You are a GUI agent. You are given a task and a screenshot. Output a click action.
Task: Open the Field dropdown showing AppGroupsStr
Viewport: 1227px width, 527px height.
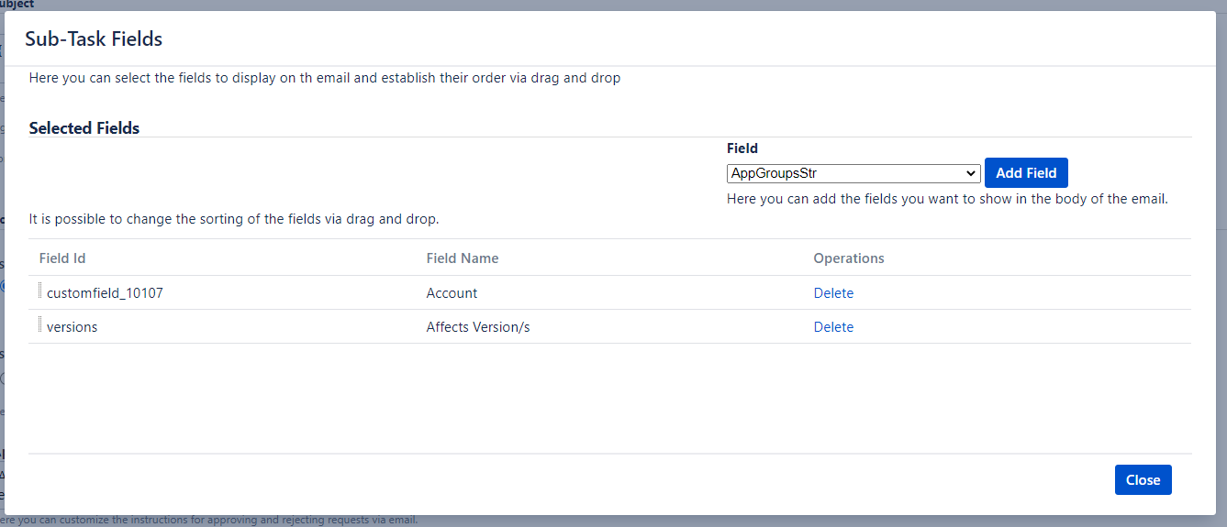point(853,173)
